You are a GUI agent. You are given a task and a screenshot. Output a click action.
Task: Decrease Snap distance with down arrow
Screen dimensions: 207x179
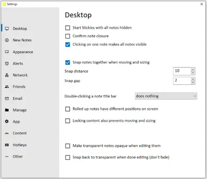(x=193, y=73)
